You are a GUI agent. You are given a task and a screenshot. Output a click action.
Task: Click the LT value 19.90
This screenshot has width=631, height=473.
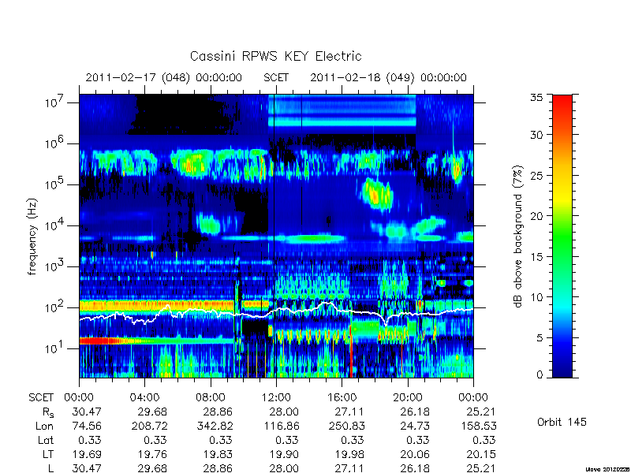pos(284,454)
